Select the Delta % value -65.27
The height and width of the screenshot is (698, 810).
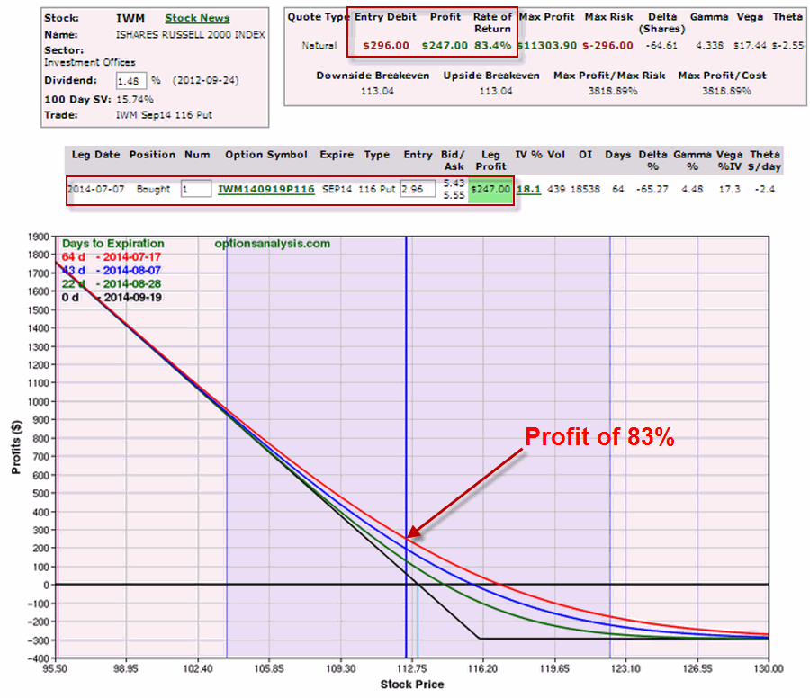pyautogui.click(x=652, y=190)
